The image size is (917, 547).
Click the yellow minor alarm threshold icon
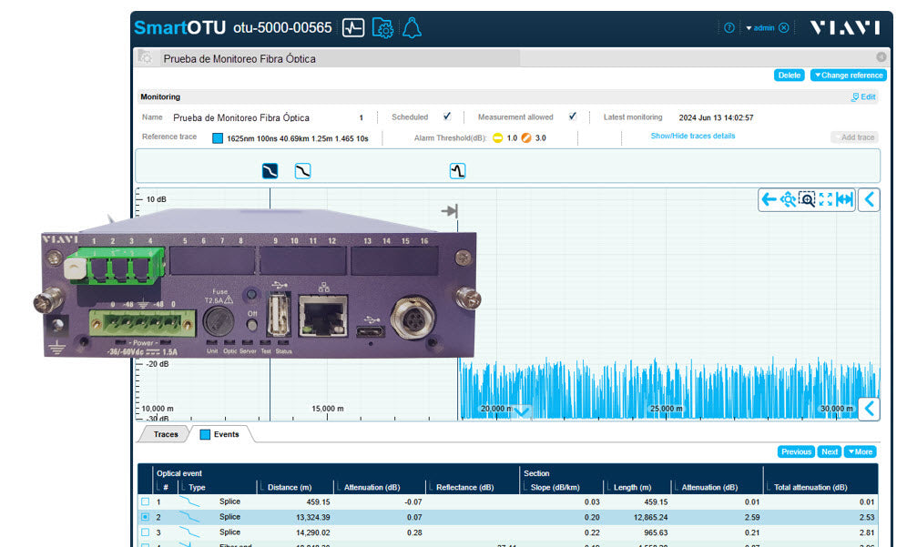point(498,138)
